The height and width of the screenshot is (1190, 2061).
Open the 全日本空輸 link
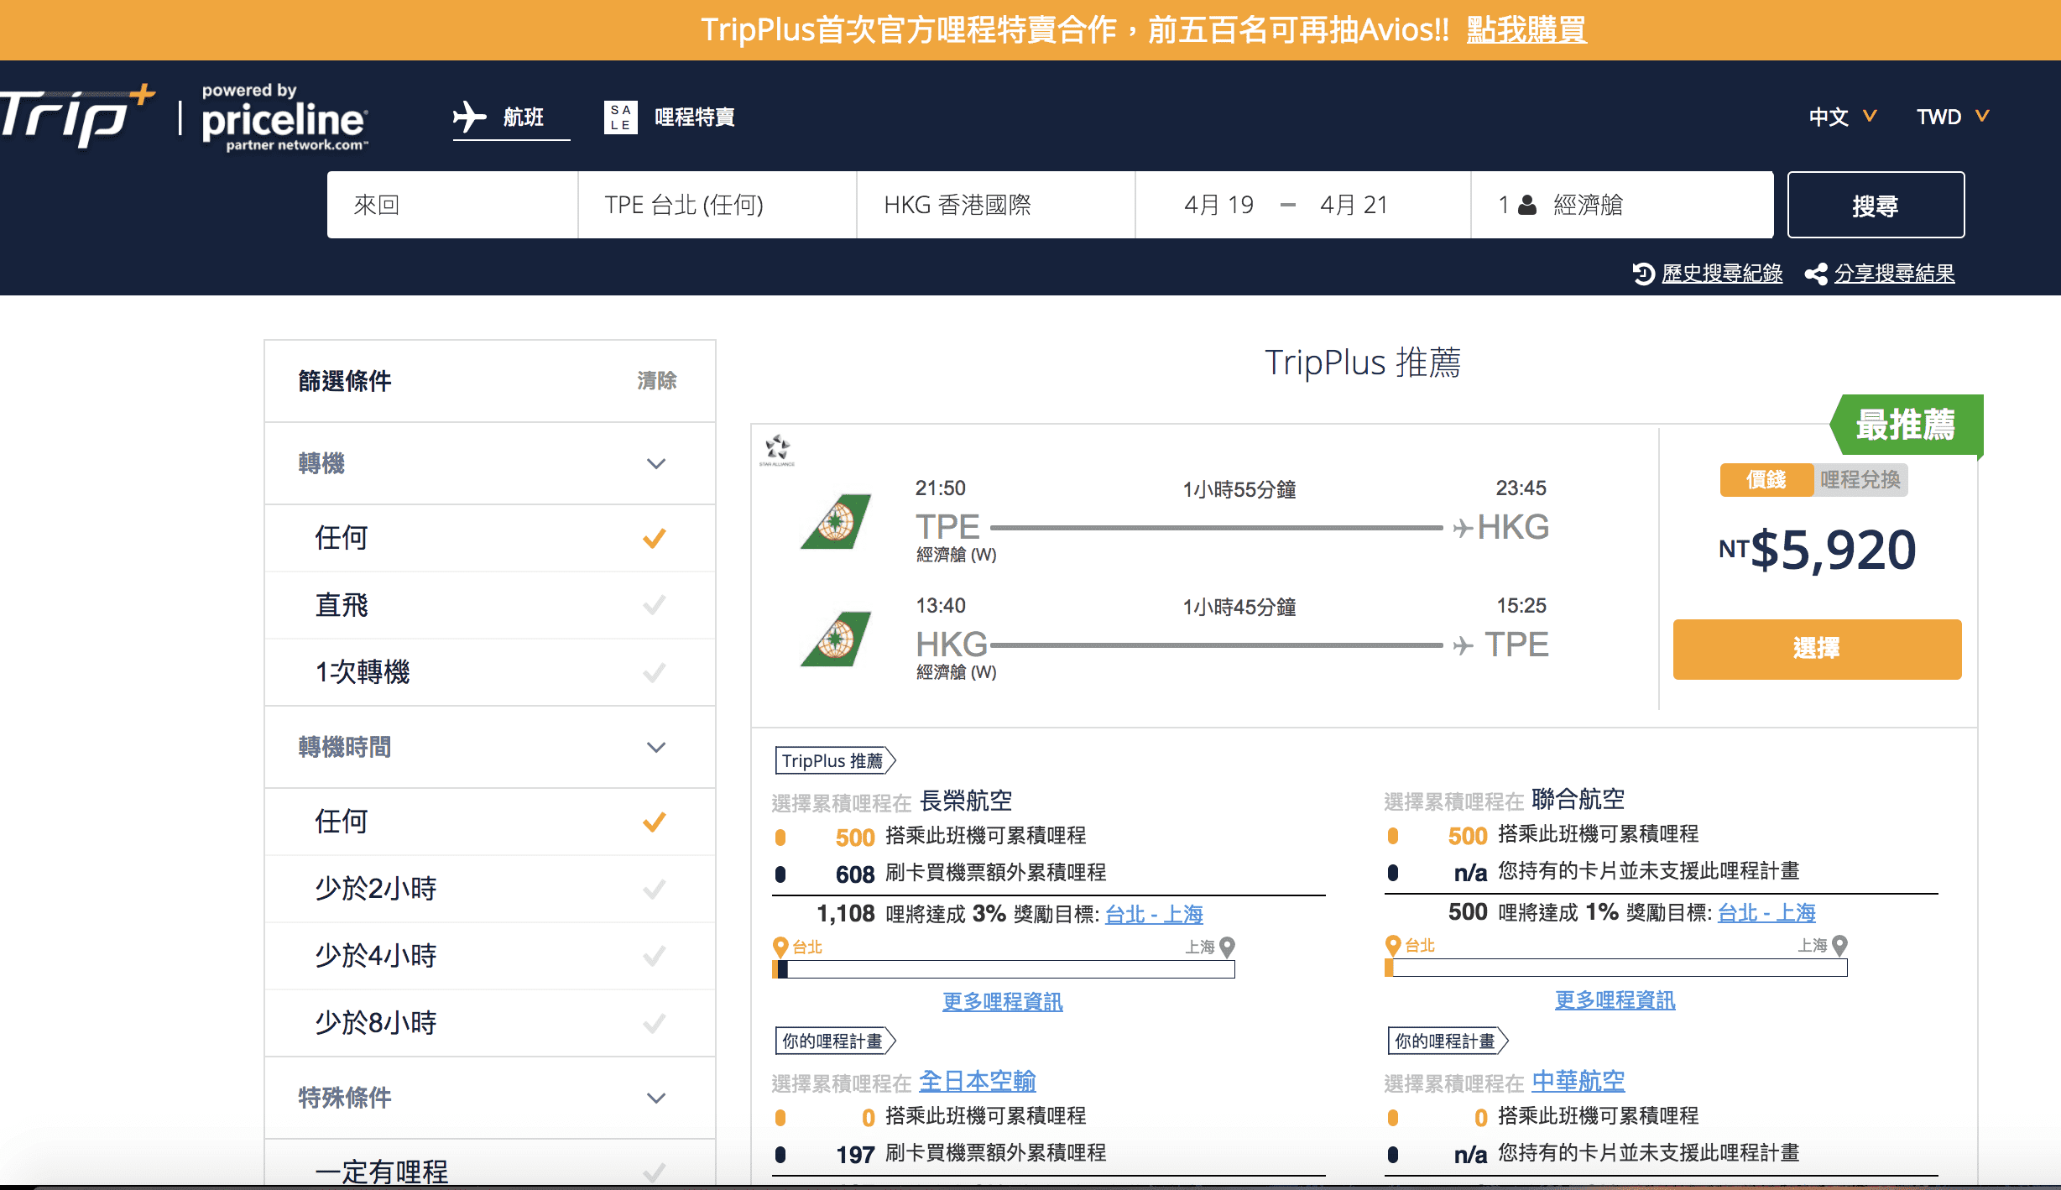point(978,1081)
